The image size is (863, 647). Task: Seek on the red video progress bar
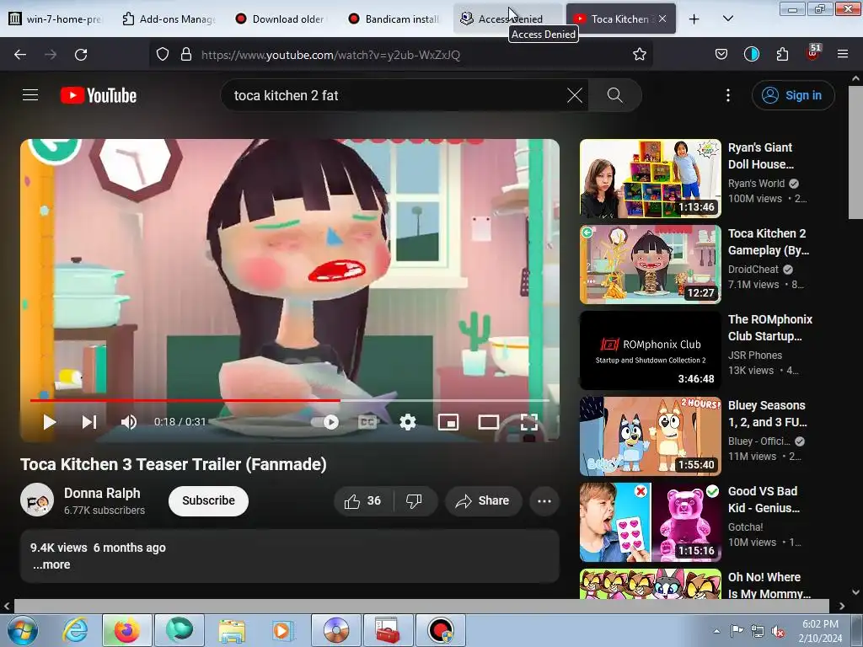[x=290, y=400]
